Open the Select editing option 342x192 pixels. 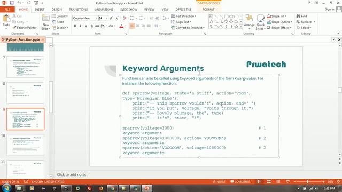click(x=304, y=28)
